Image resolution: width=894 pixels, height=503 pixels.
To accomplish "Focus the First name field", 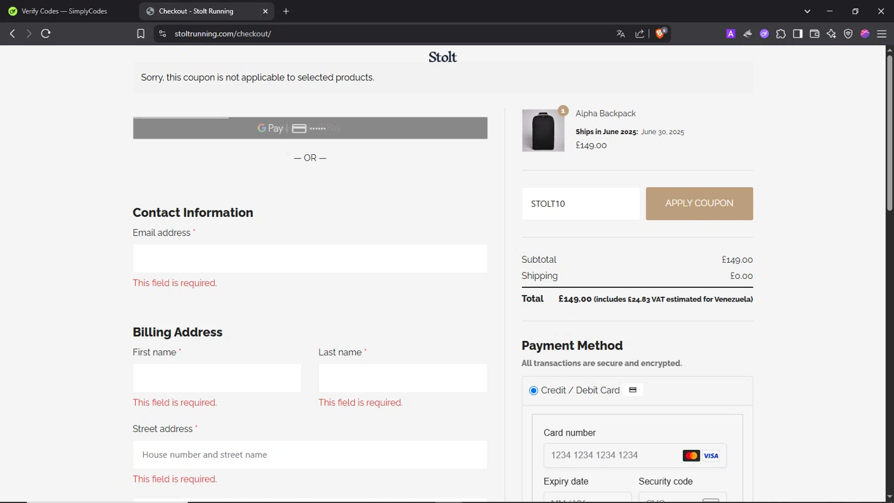I will pyautogui.click(x=217, y=378).
